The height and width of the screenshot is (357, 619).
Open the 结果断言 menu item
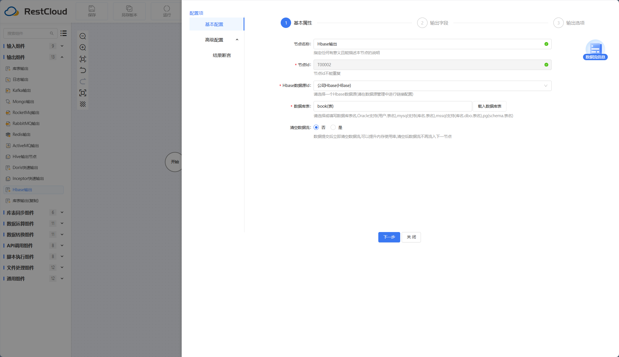(222, 55)
